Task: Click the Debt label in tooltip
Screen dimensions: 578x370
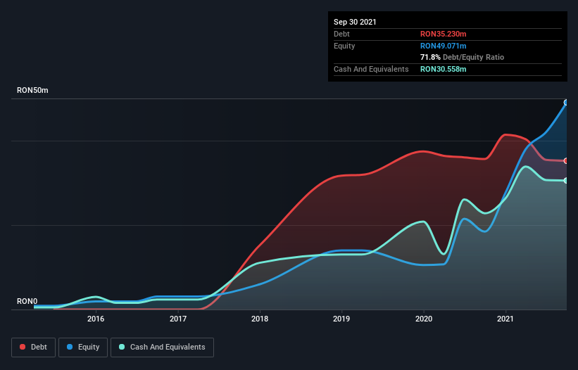Action: point(341,34)
